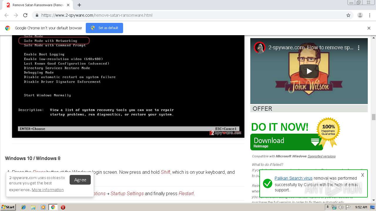
Task: Open the volume tray icon
Action: (341, 207)
